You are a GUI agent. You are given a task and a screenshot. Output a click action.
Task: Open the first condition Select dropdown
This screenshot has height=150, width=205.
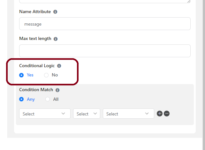click(x=45, y=114)
